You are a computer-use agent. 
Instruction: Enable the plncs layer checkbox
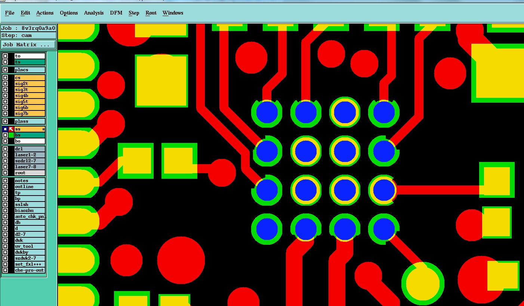[5, 70]
